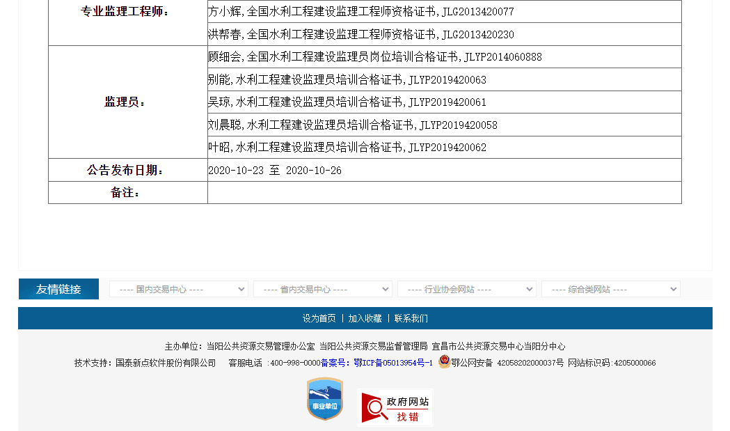Viewport: 730px width, 431px height.
Task: Click the 方小辉 certificate row
Action: (360, 12)
